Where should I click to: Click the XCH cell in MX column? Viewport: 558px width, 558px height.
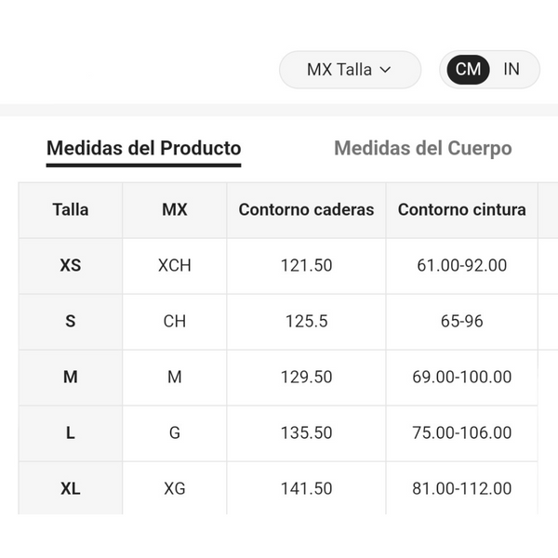tap(175, 266)
